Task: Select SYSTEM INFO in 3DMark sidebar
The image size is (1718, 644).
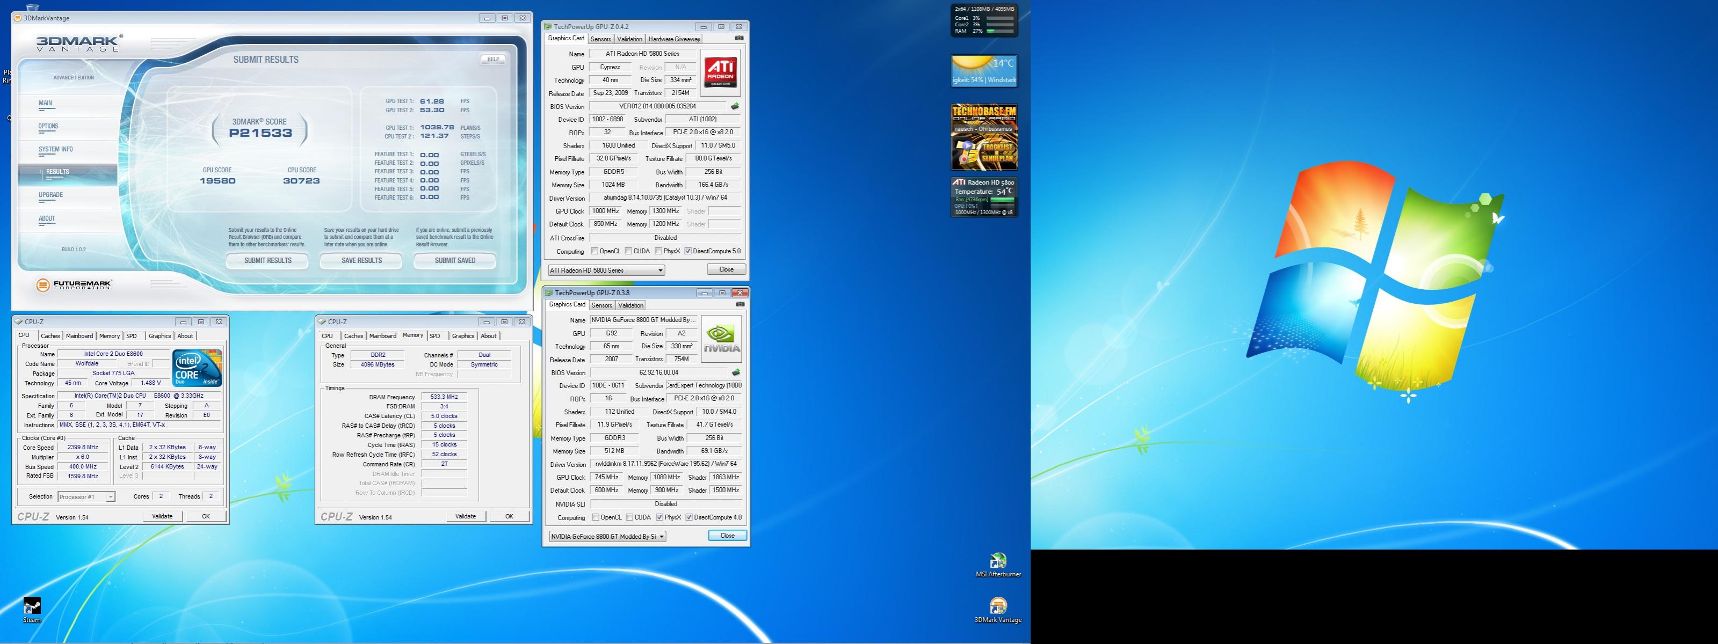Action: pos(55,149)
